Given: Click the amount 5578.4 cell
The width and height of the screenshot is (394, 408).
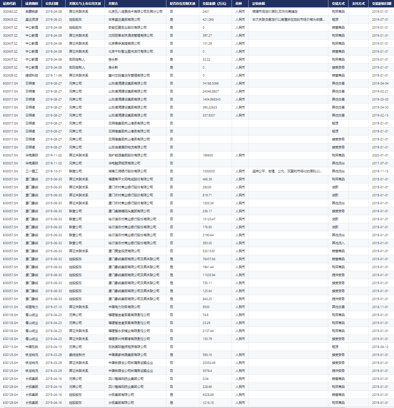Looking at the screenshot, I should [x=207, y=371].
